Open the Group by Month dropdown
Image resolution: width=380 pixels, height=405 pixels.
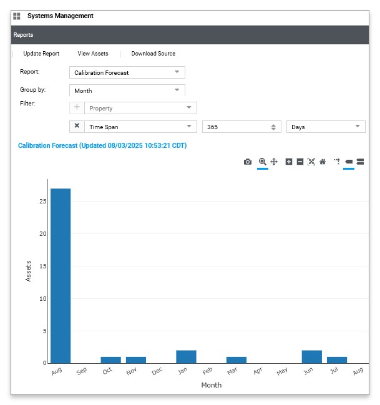tap(127, 90)
